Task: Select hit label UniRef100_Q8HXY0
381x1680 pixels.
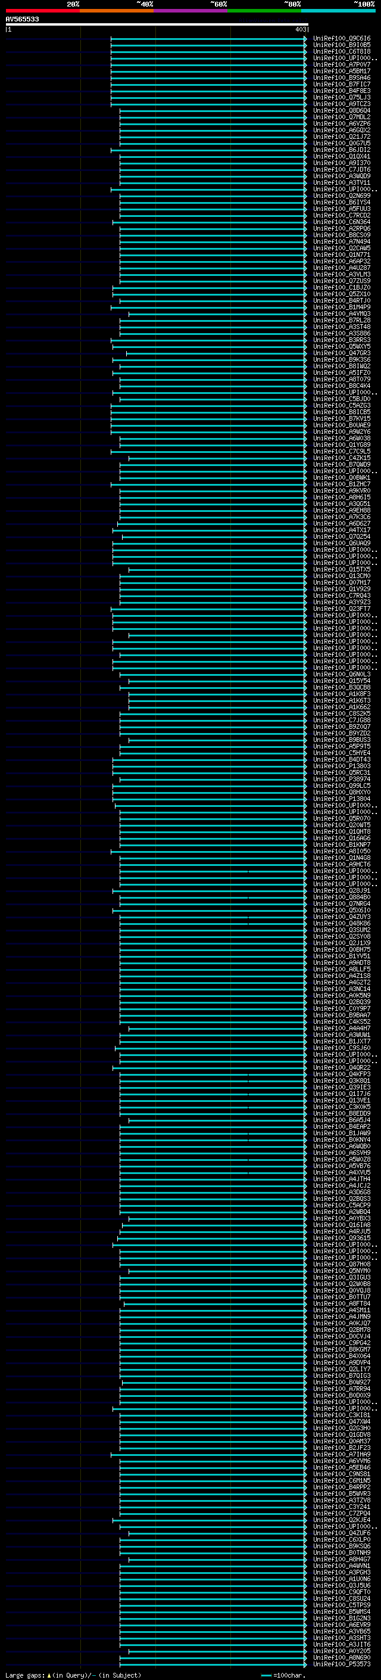Action: click(x=342, y=793)
